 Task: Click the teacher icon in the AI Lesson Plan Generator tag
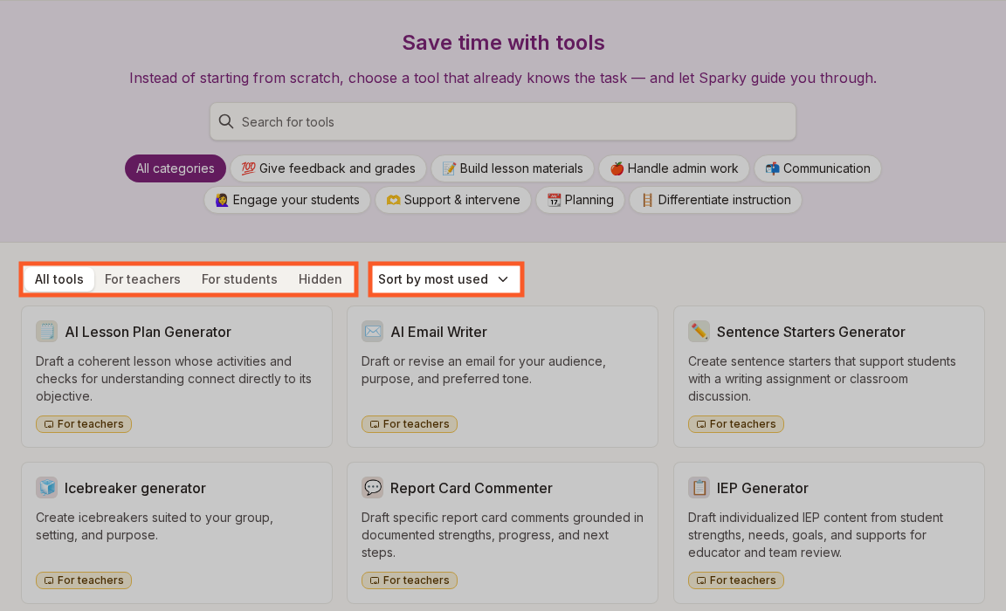click(x=49, y=424)
